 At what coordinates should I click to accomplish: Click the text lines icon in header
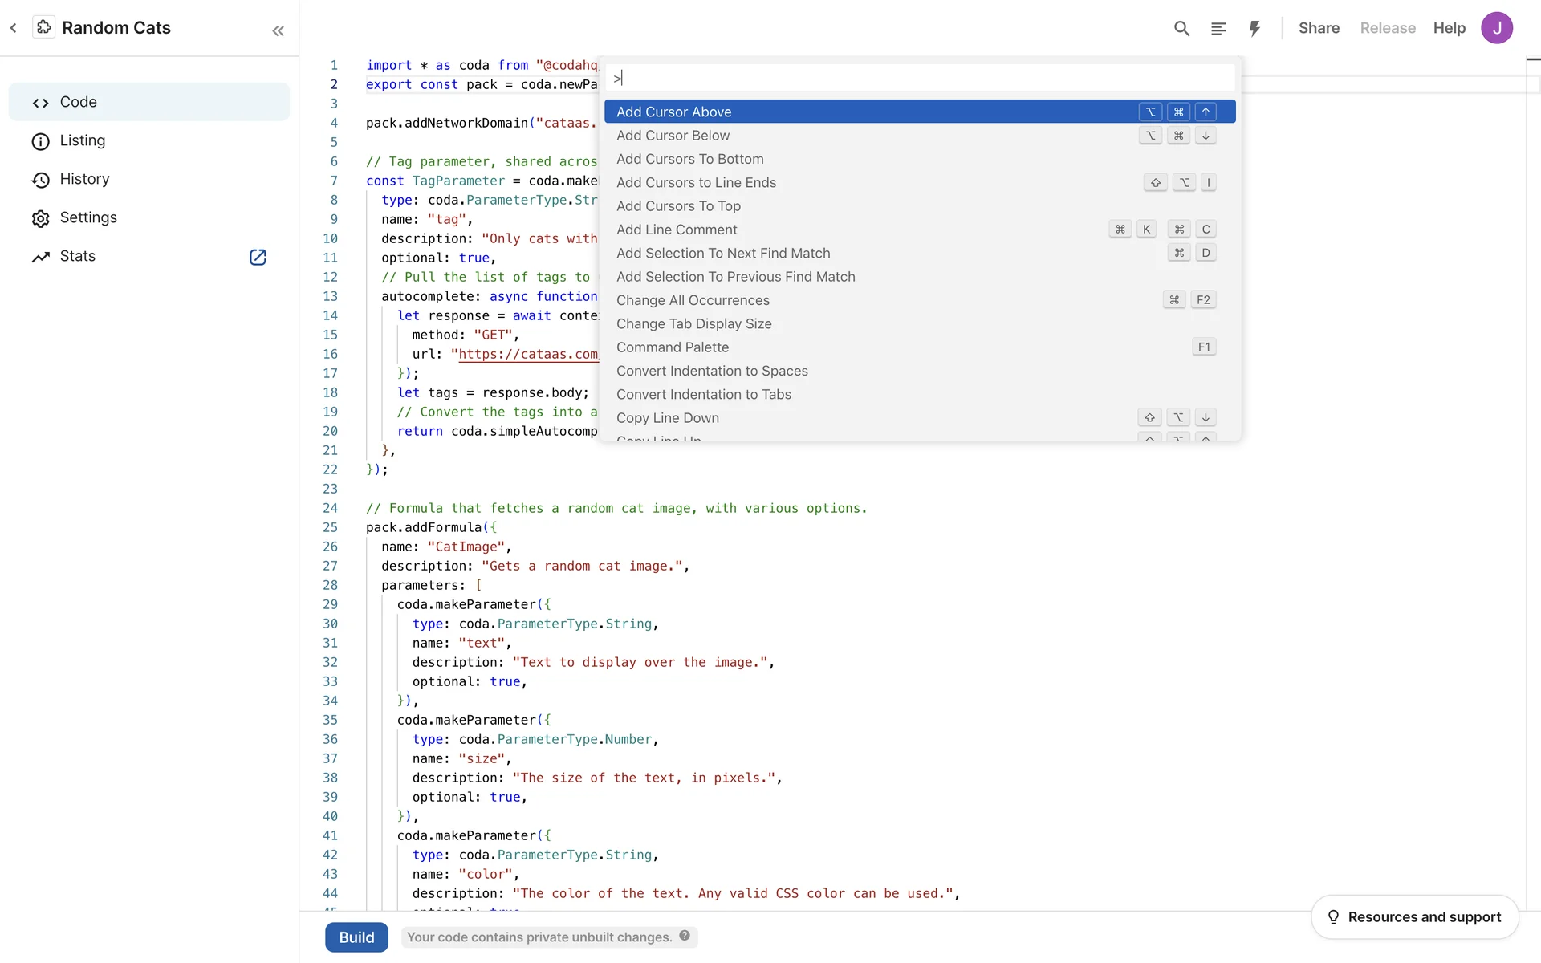[1218, 29]
